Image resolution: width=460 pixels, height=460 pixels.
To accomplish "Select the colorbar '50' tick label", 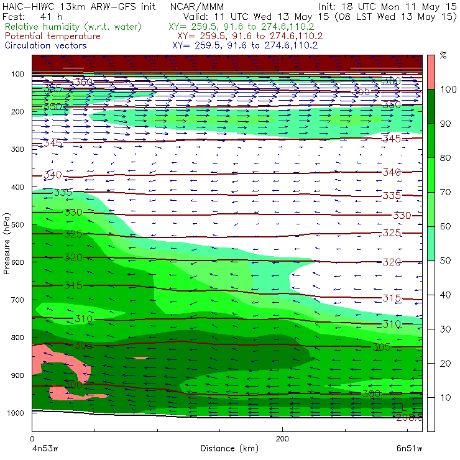I will click(445, 260).
